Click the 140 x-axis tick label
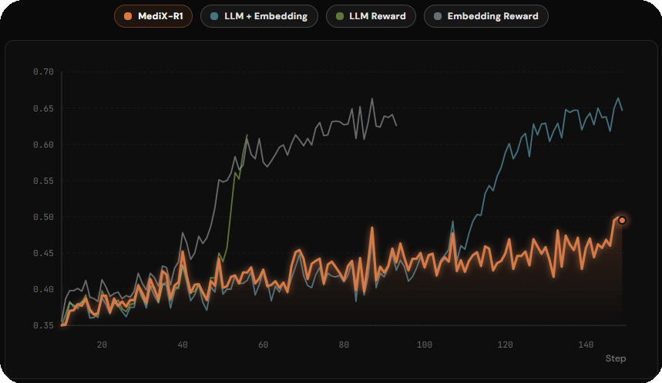This screenshot has width=662, height=383. (x=586, y=344)
